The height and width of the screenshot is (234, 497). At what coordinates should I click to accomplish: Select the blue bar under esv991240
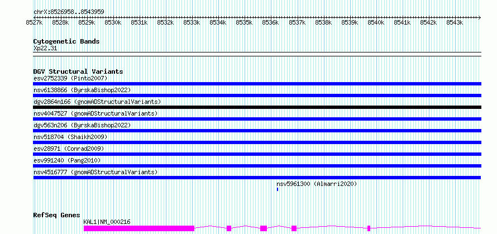tap(257, 166)
